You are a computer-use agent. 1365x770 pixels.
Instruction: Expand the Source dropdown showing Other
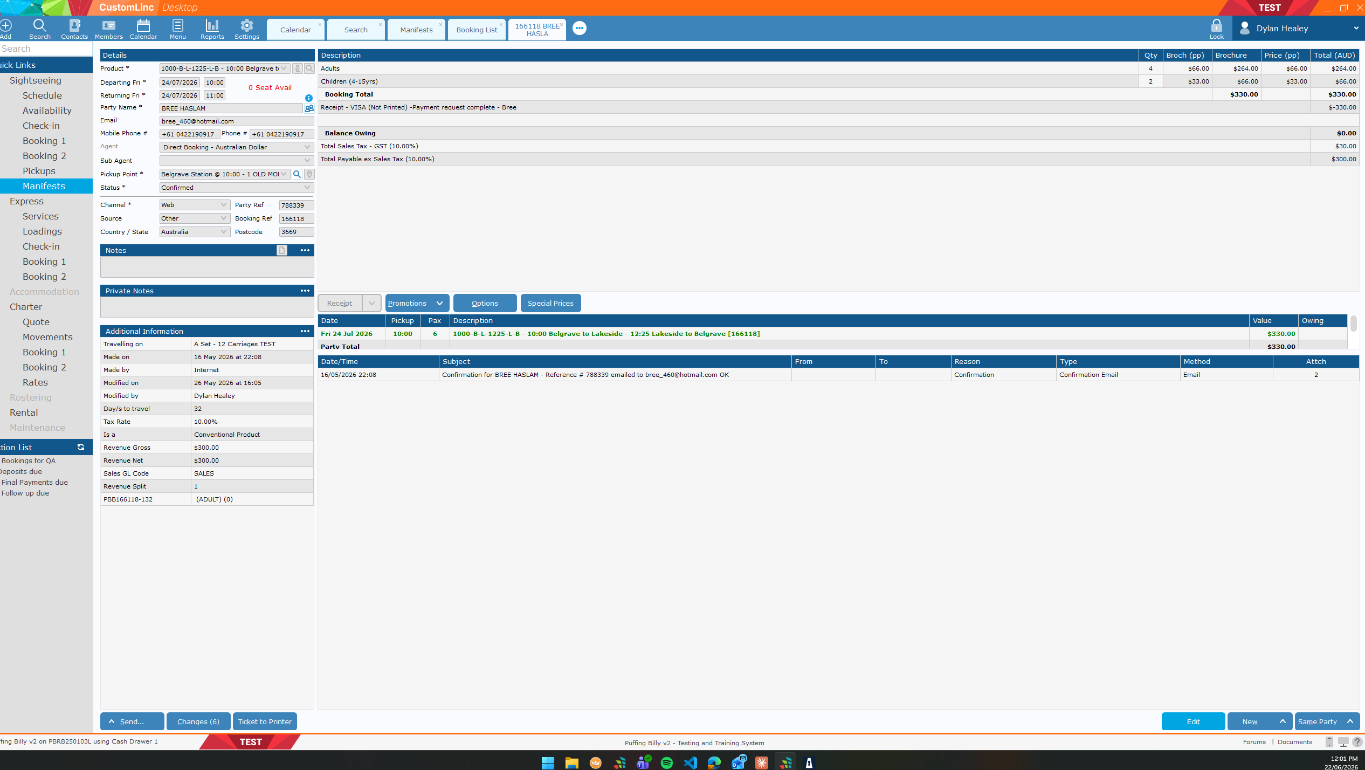[224, 218]
